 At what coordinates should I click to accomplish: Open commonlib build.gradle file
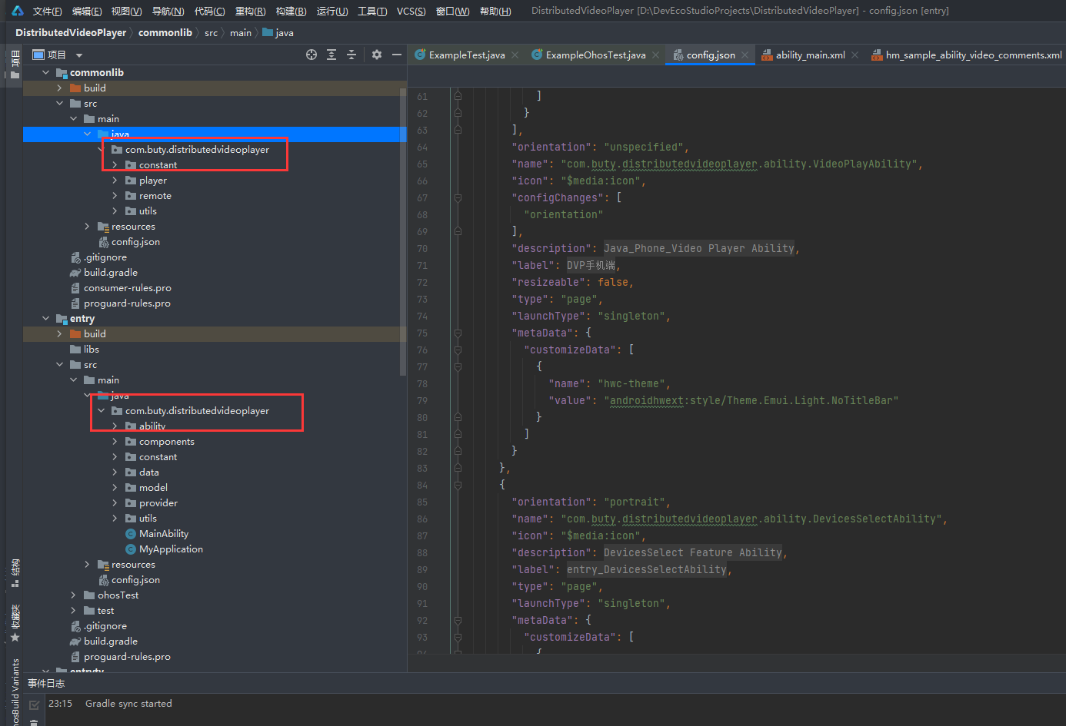(x=111, y=272)
